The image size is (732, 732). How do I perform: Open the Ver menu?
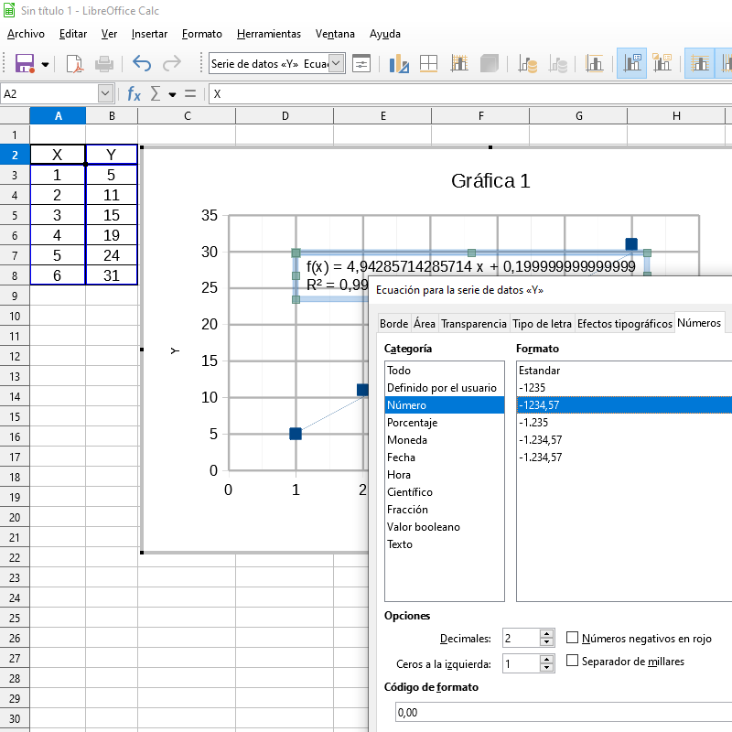pyautogui.click(x=109, y=34)
